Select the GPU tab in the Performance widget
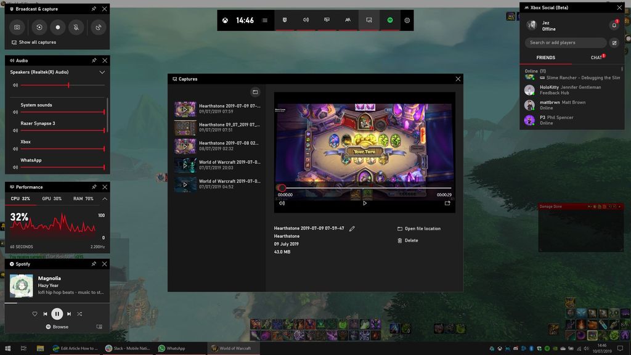 [52, 198]
